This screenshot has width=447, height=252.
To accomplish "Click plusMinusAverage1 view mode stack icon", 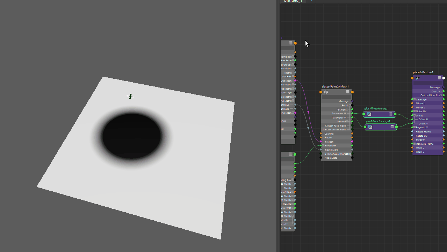I will [391, 114].
